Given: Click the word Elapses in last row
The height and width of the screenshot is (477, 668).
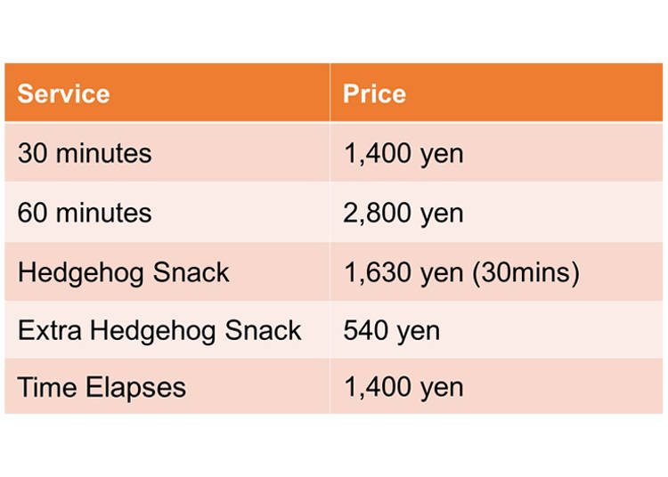Looking at the screenshot, I should (x=136, y=388).
